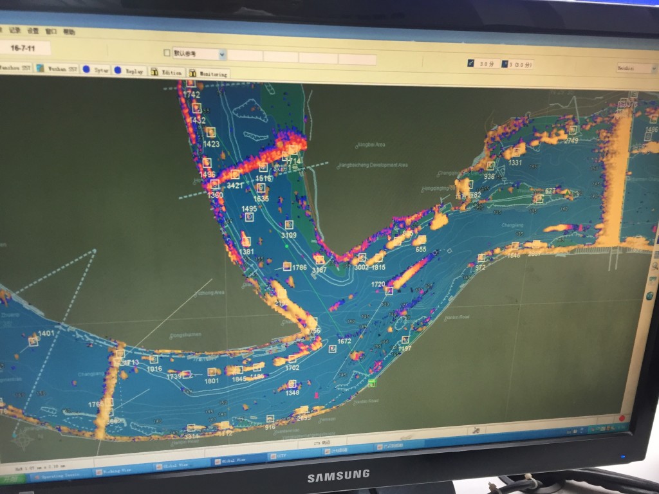Select vessel target marker 3421
Image resolution: width=659 pixels, height=494 pixels.
235,175
